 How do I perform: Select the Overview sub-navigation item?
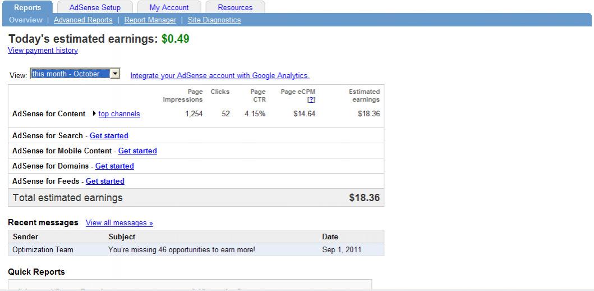click(26, 20)
